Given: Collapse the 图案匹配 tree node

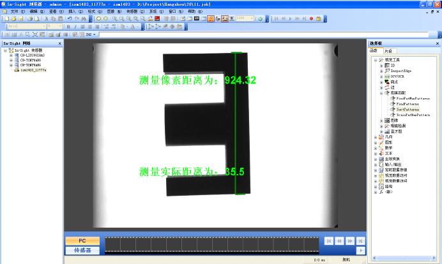Looking at the screenshot, I should 381,92.
